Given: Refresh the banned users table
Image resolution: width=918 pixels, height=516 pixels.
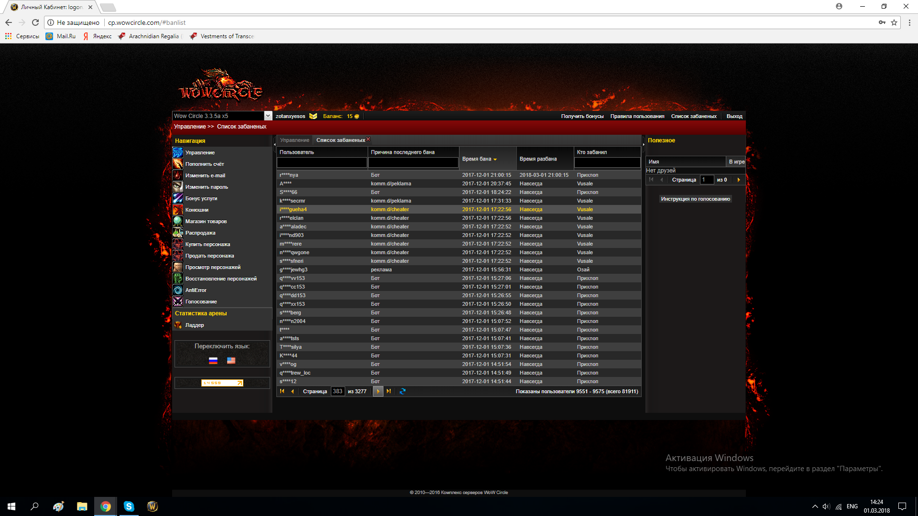Looking at the screenshot, I should point(403,391).
